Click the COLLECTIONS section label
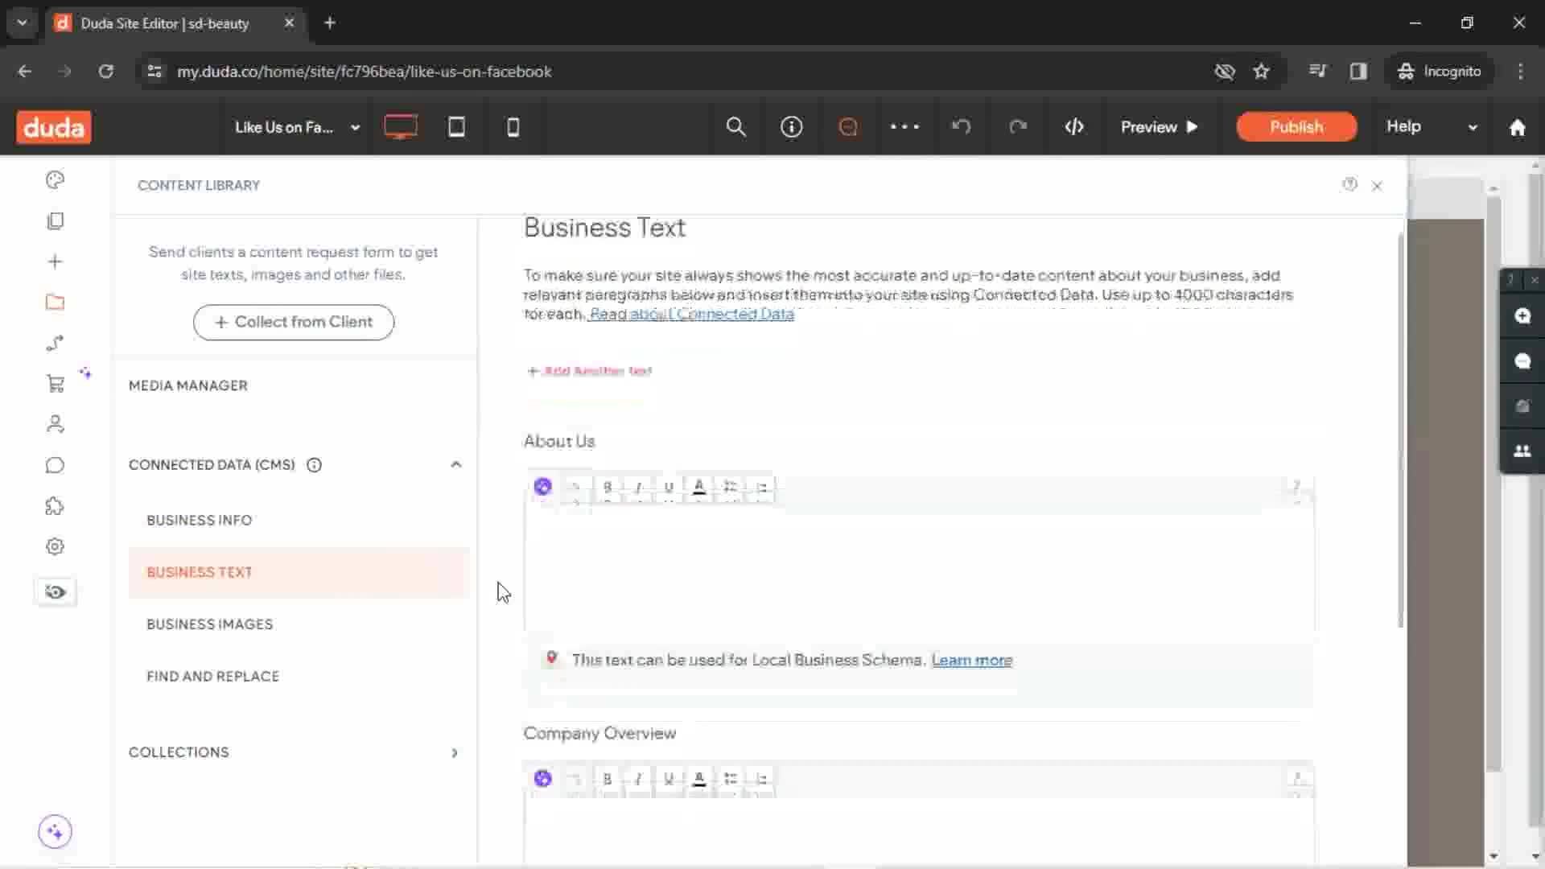Screen dimensions: 1545x869 179,752
